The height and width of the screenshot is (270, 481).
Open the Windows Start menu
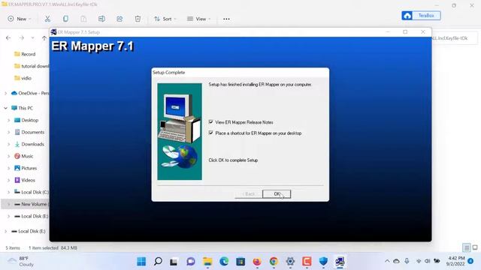click(x=141, y=262)
